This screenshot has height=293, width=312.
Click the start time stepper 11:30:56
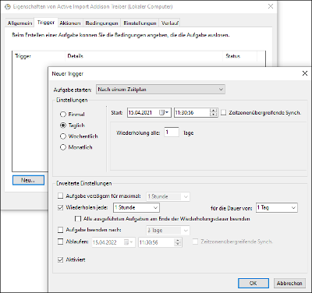(x=214, y=112)
